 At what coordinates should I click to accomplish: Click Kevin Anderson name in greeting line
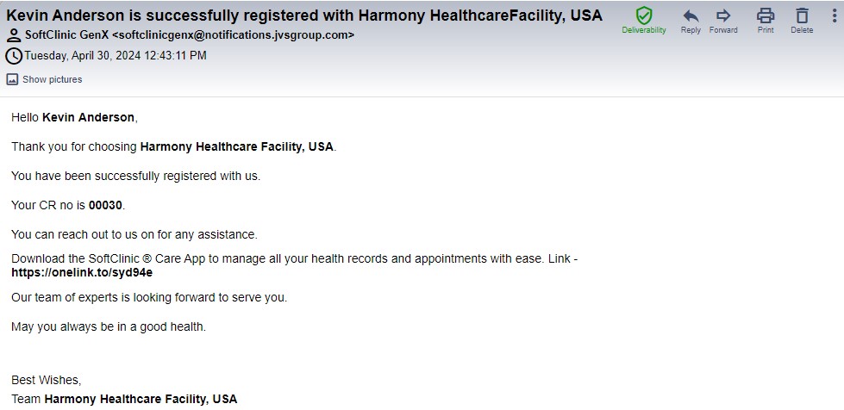tap(88, 117)
